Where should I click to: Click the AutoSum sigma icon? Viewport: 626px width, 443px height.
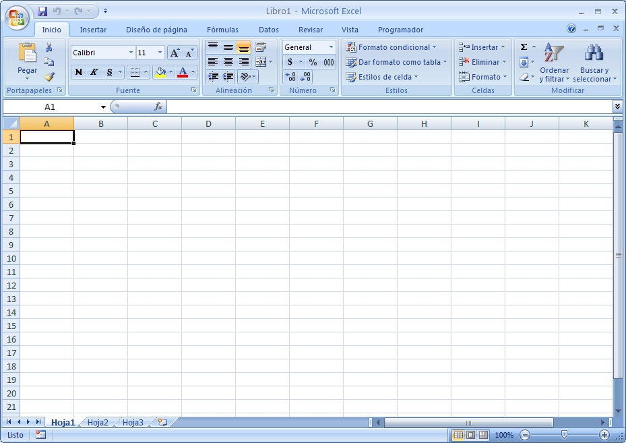pyautogui.click(x=524, y=47)
